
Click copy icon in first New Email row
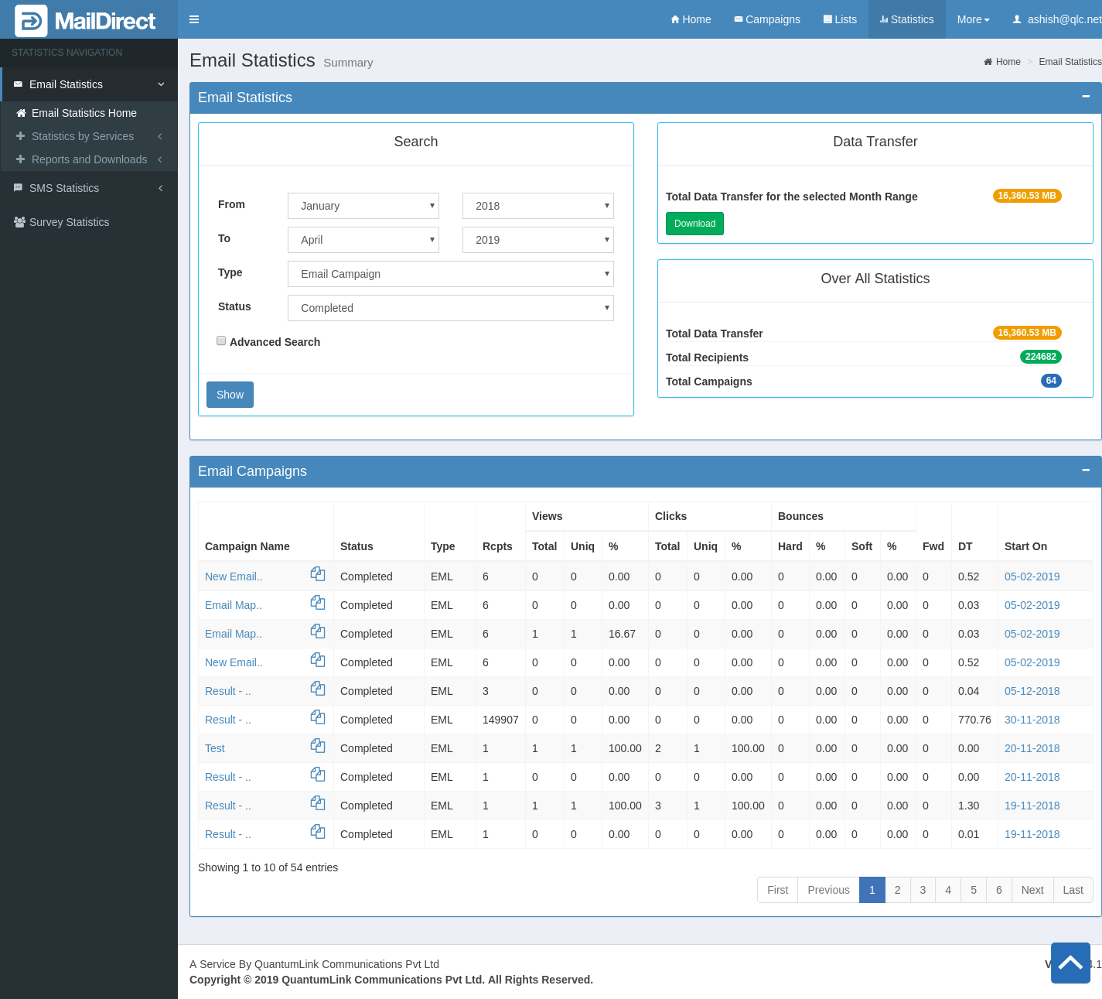pos(318,574)
